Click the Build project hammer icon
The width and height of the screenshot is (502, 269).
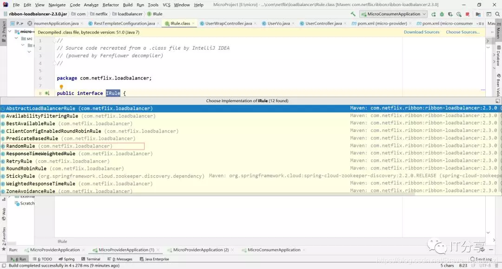pos(353,14)
